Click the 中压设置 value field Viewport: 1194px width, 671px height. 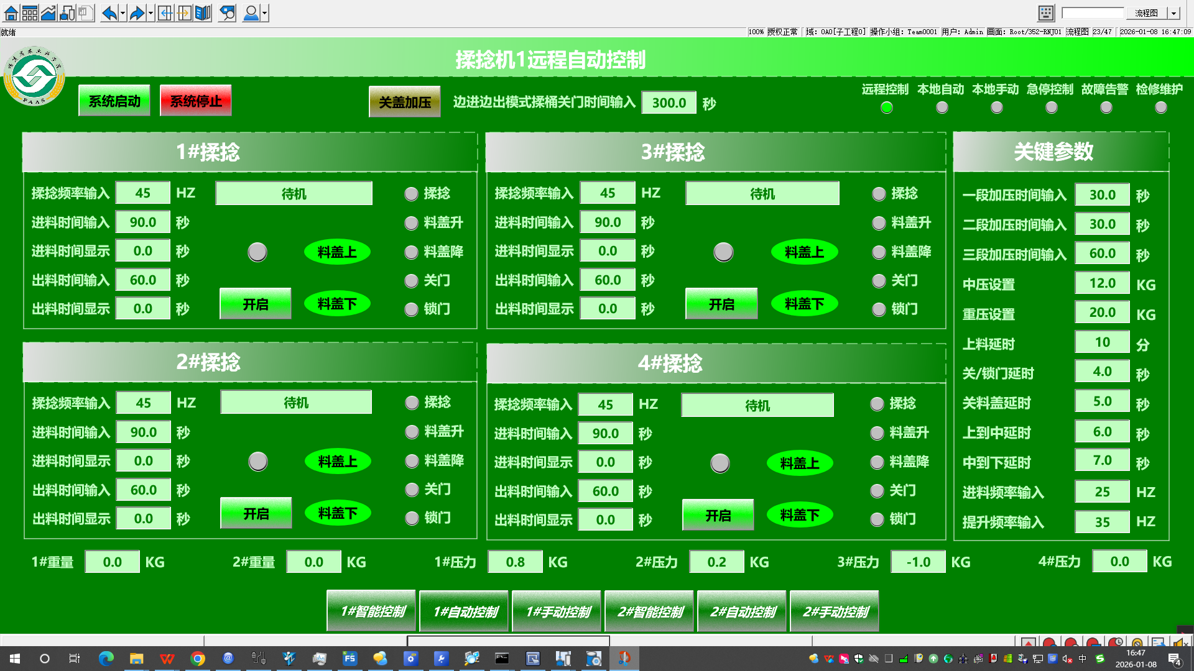[x=1101, y=283]
